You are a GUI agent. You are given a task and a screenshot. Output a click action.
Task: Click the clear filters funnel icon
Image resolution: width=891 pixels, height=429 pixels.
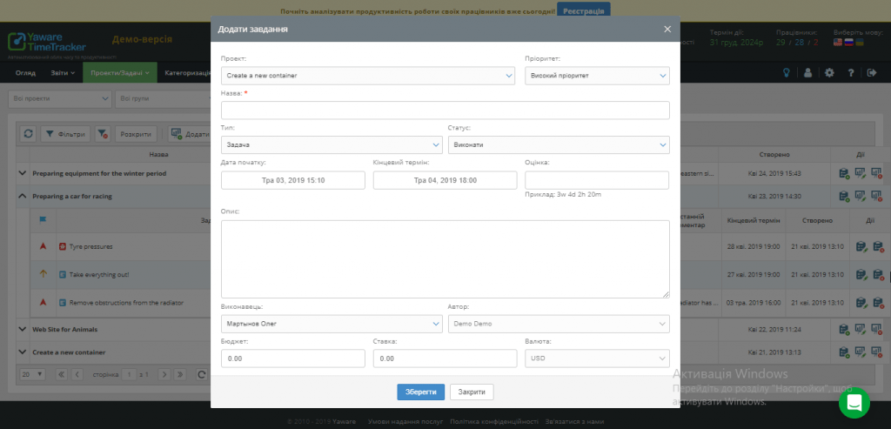(x=103, y=134)
